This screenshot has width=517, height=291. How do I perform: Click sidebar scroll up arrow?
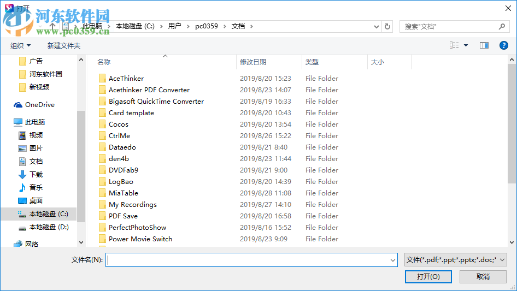click(81, 60)
